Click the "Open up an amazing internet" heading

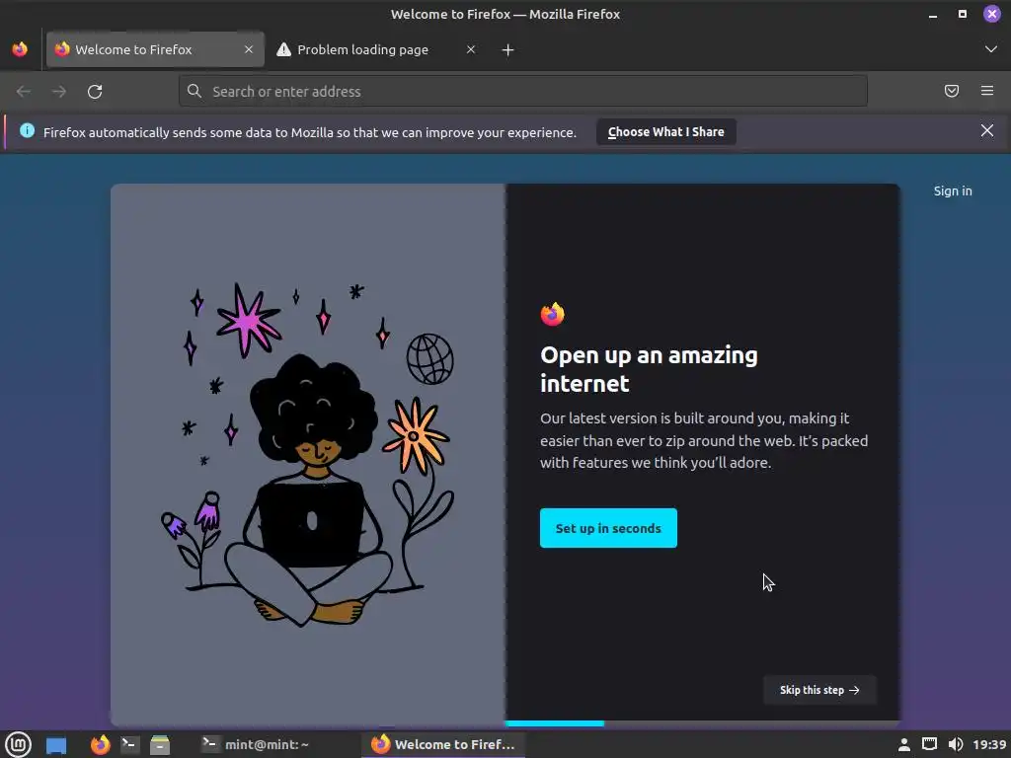pos(649,369)
